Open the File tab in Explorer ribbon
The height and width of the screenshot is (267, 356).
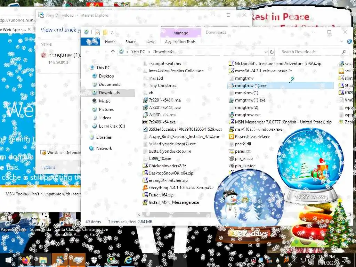point(90,42)
